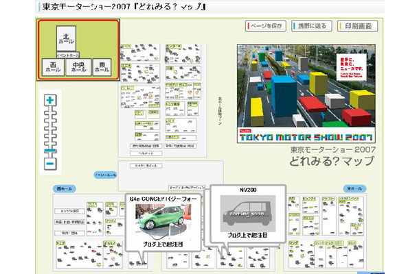The height and width of the screenshot is (274, 419).
Task: Click the blue 西ホール map label
Action: [65, 188]
